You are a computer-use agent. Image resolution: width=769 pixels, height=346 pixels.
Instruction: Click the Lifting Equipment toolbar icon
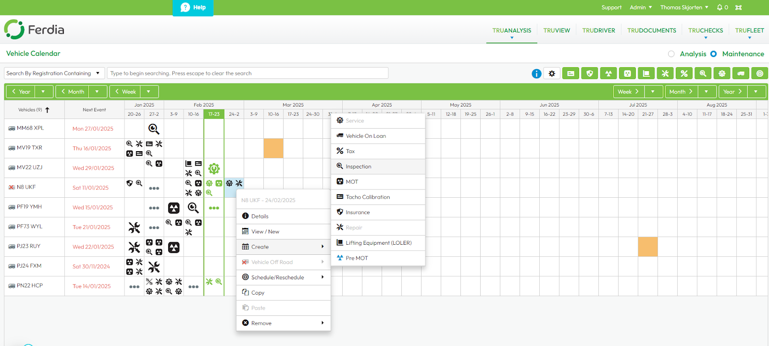click(x=646, y=73)
